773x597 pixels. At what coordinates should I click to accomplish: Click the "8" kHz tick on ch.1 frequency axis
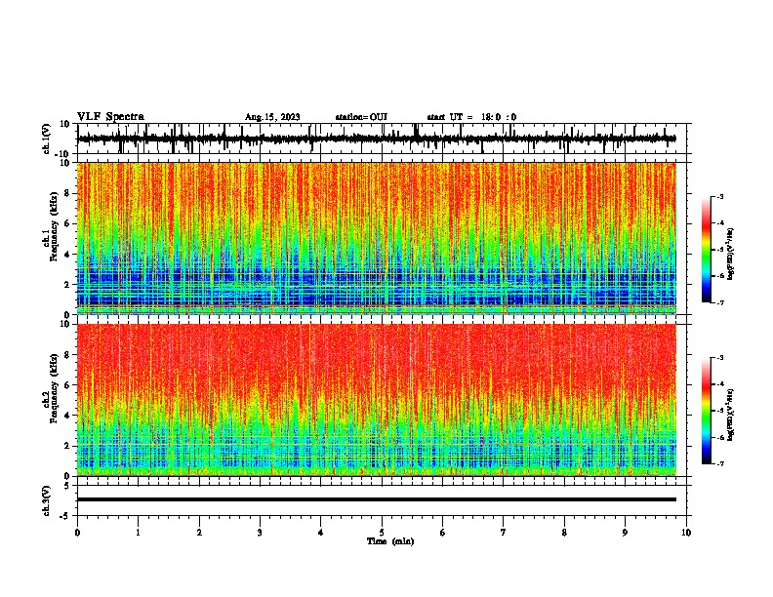point(67,193)
